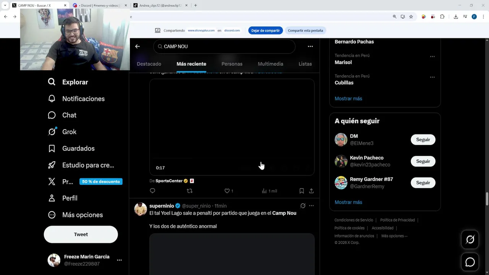Open Chrome downloads icon
The width and height of the screenshot is (489, 275).
click(x=456, y=17)
